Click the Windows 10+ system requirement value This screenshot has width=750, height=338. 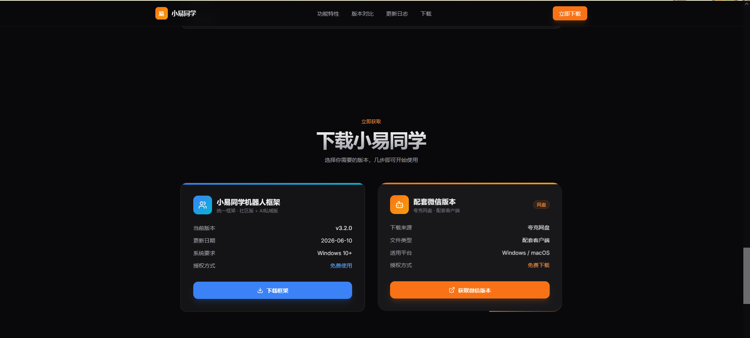pyautogui.click(x=335, y=253)
